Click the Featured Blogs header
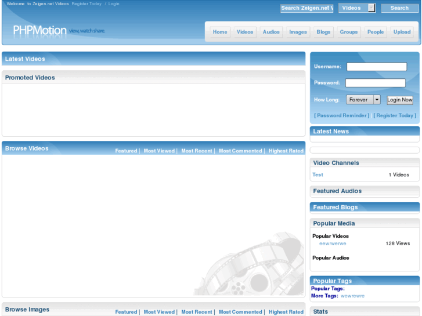This screenshot has height=316, width=422. [365, 207]
